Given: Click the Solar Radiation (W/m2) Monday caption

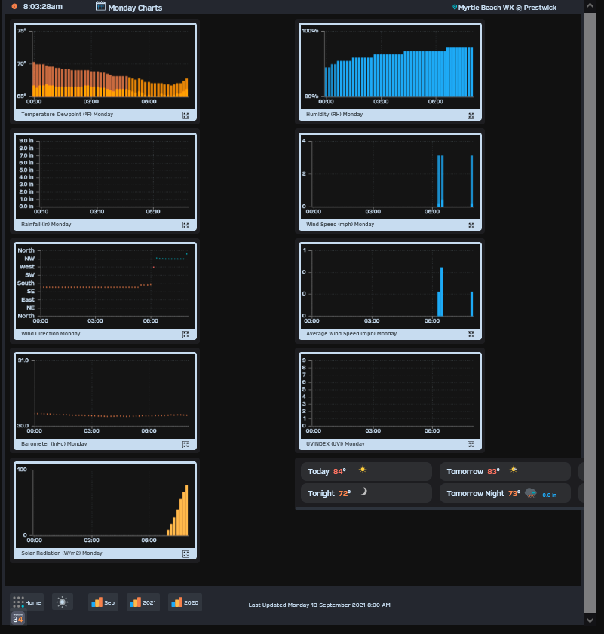Looking at the screenshot, I should coord(62,553).
